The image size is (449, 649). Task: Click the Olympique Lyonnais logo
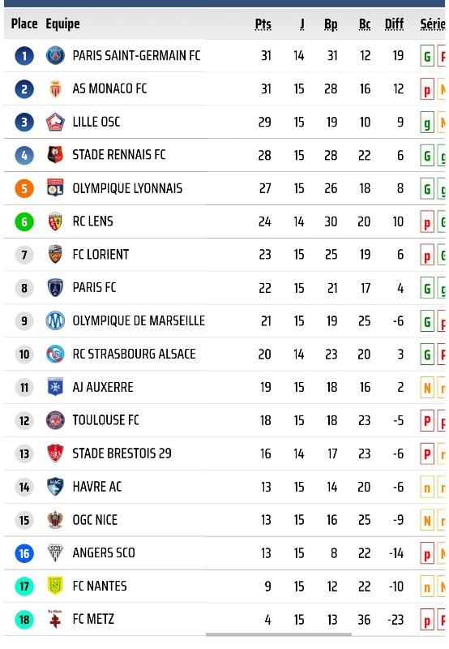[x=55, y=188]
